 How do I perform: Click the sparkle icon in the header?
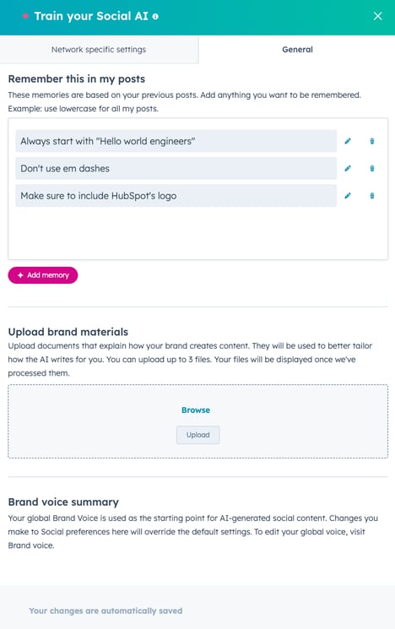[25, 16]
